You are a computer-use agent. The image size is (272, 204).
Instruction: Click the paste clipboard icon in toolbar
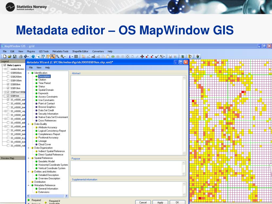pos(108,56)
